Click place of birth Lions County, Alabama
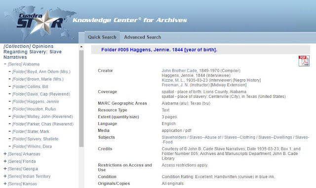 pyautogui.click(x=204, y=92)
